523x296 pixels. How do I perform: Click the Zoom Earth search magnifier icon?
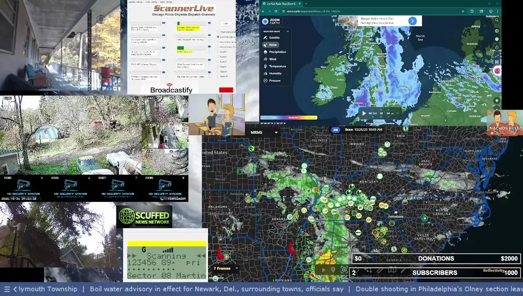[497, 20]
